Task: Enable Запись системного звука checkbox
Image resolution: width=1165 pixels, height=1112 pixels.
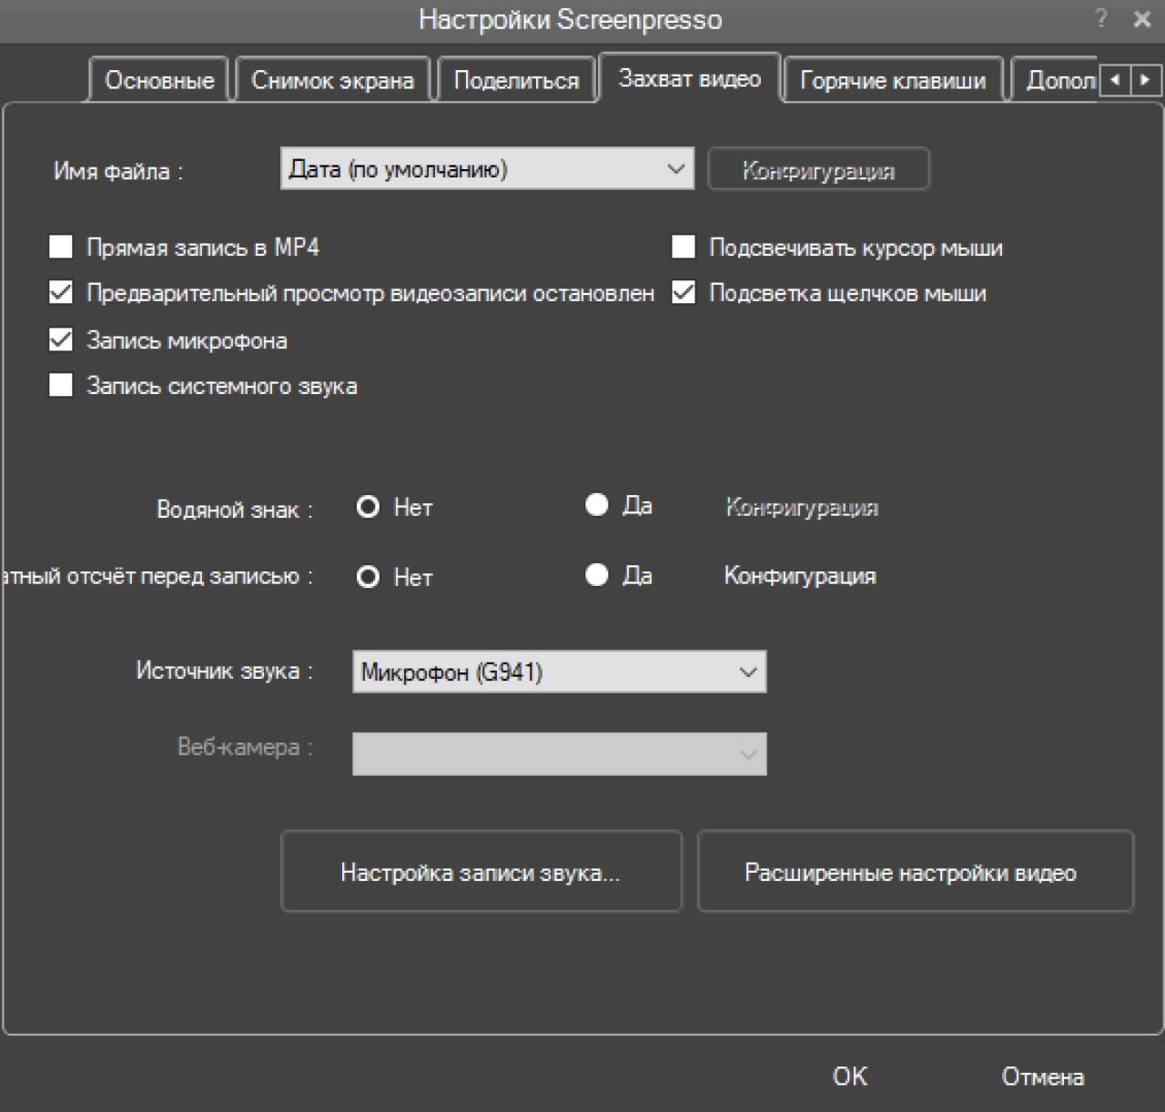Action: tap(61, 386)
